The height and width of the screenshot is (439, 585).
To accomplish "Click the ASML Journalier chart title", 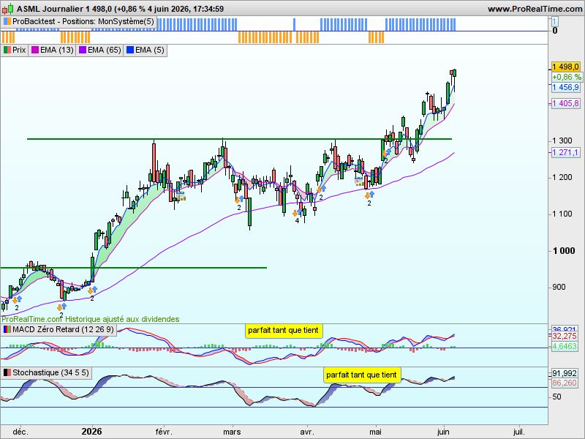I will click(120, 9).
